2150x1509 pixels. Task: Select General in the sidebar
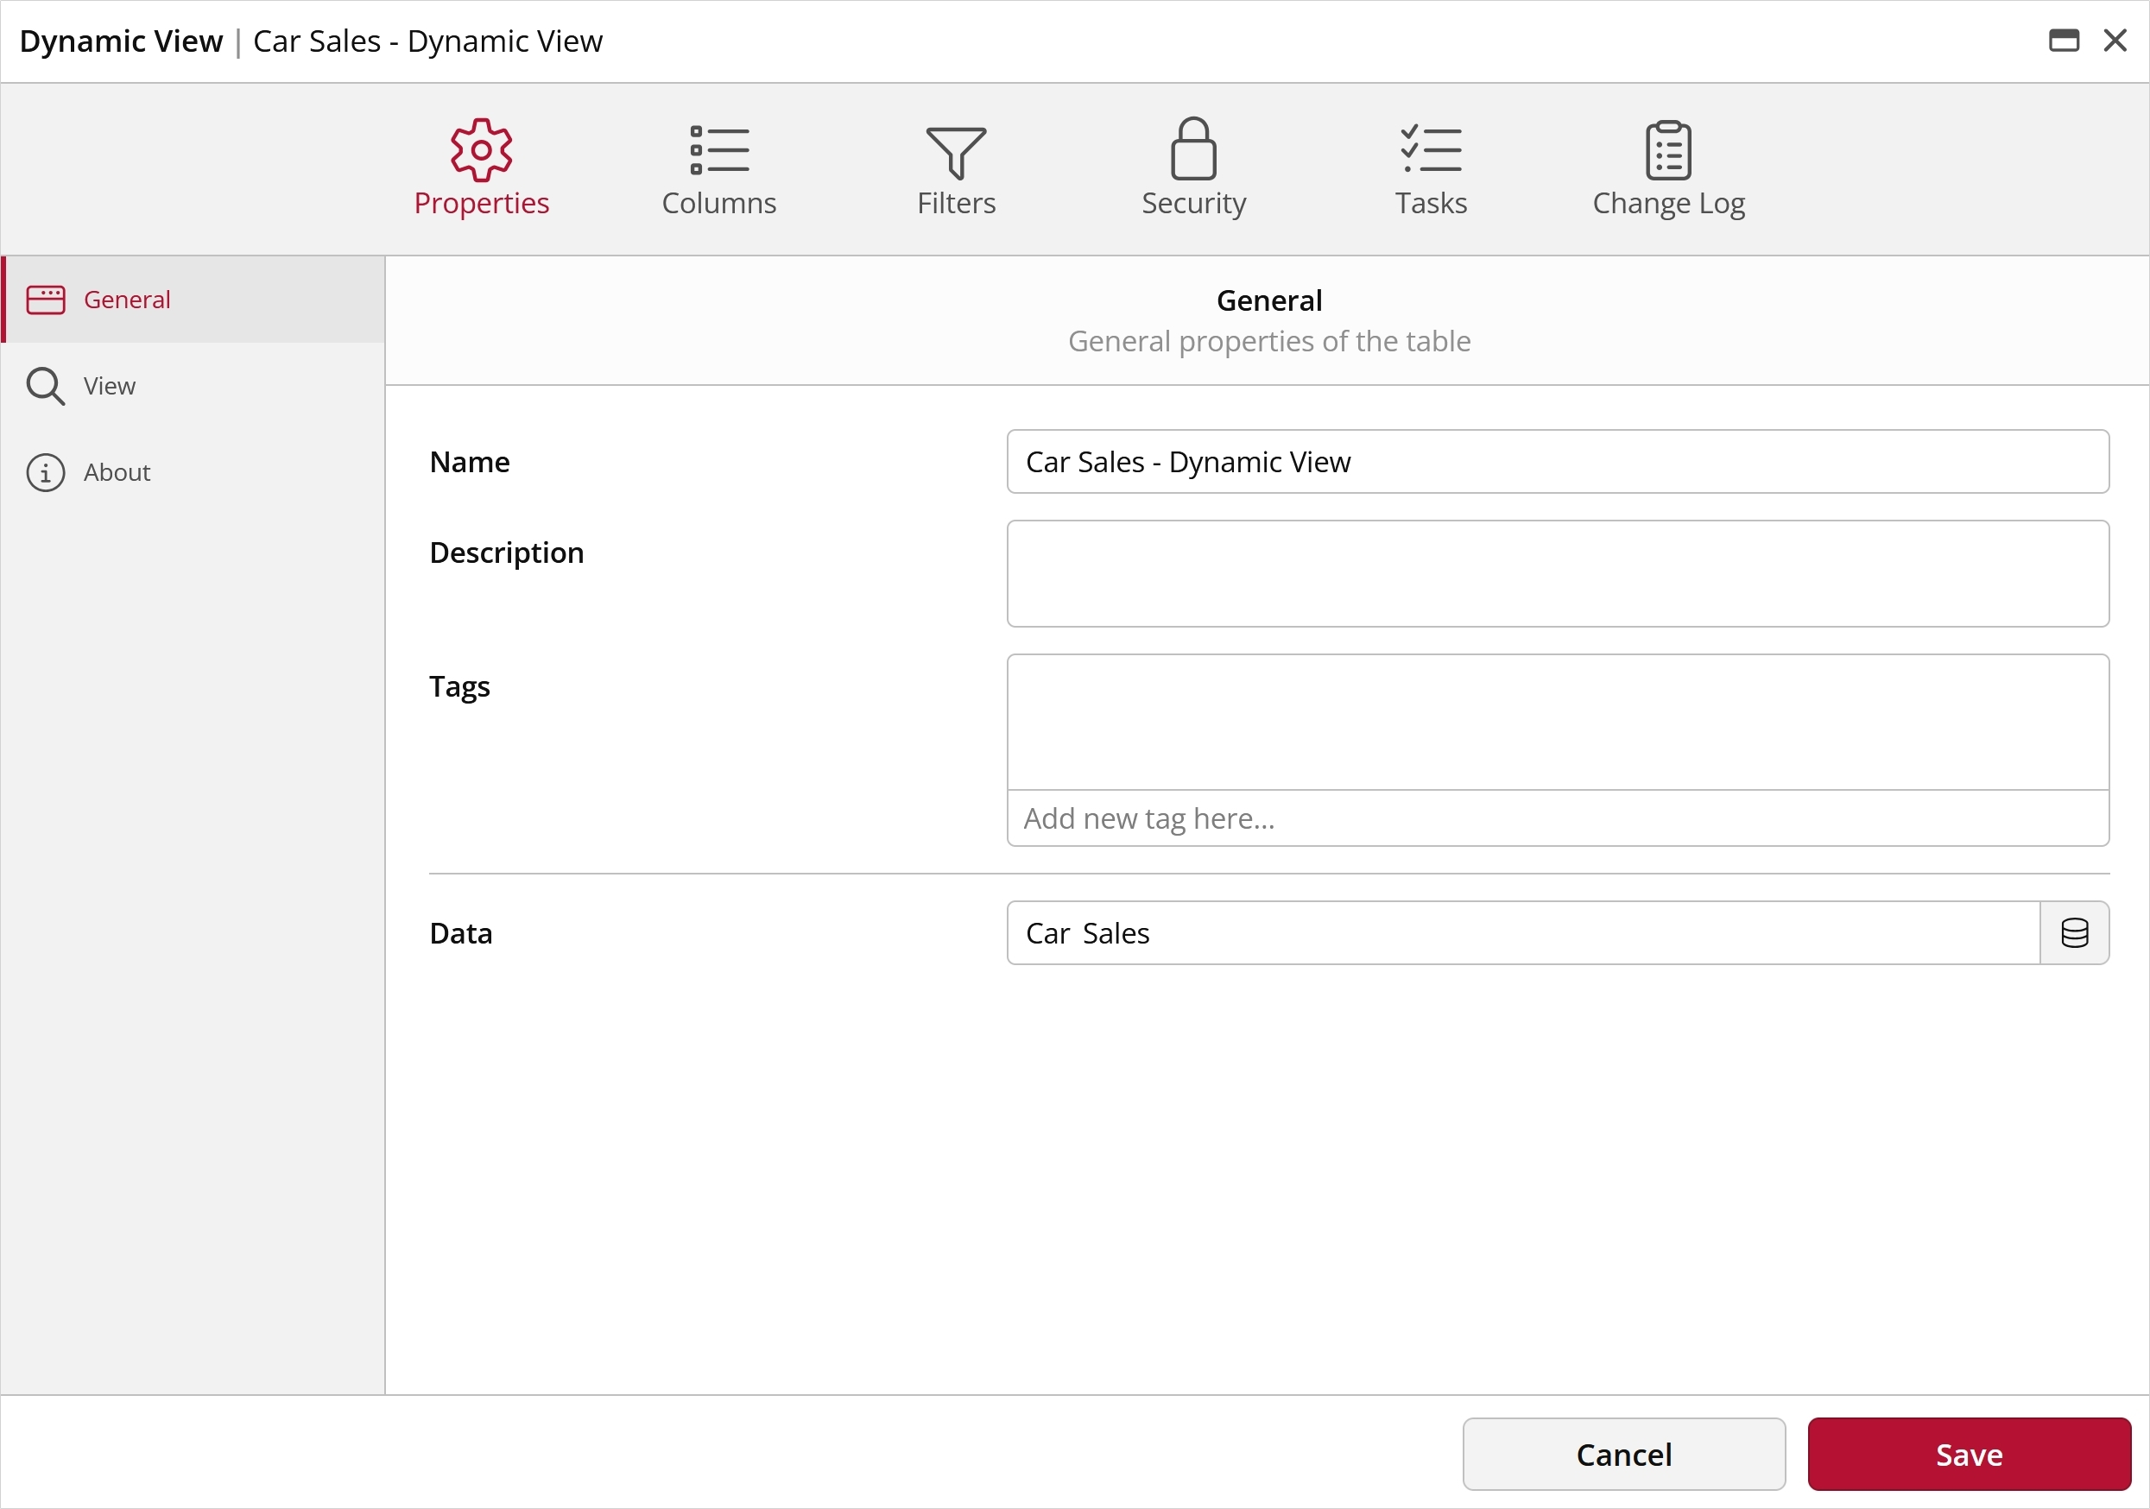pyautogui.click(x=193, y=300)
